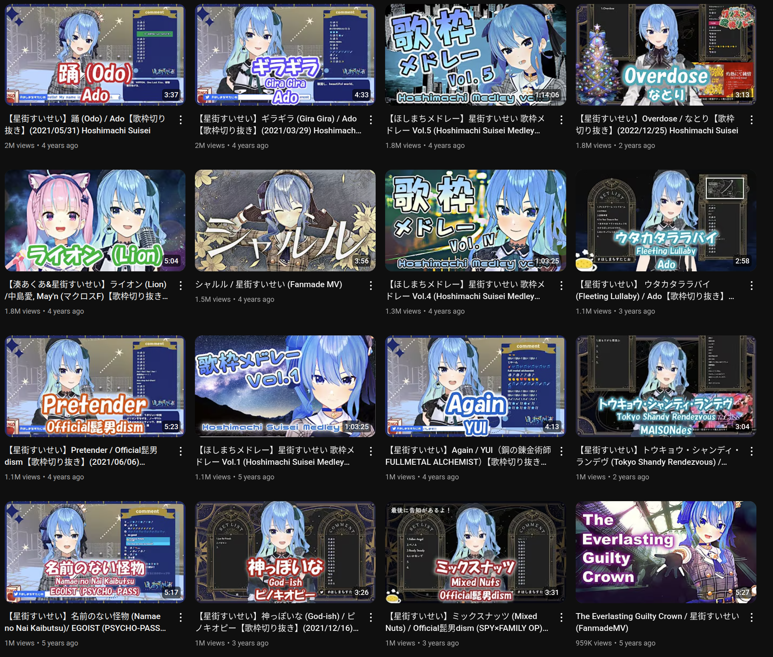This screenshot has width=773, height=657.
Task: Open three-dot menu for Fleeting Lullaby video
Action: pos(752,286)
